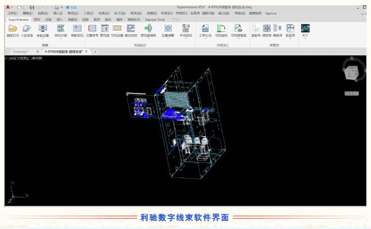Open the 窗口(W) menu
Viewport: 371px width, 229px height.
[x=224, y=13]
